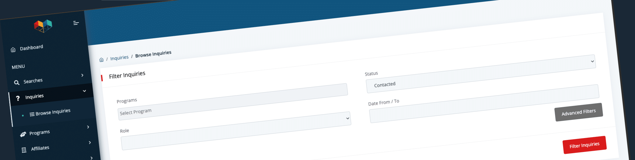This screenshot has height=160, width=635.
Task: Click the Filter Inquiries heading
Action: 127,75
